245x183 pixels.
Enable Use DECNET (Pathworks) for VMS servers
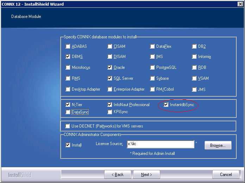point(68,126)
